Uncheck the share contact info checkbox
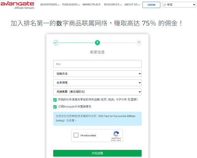Screen dimensions: 197x158 click(55, 100)
